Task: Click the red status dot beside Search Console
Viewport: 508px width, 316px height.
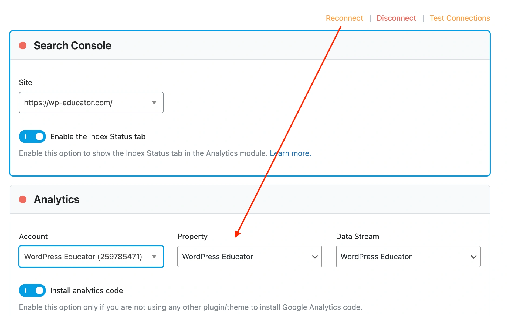Action: tap(23, 45)
